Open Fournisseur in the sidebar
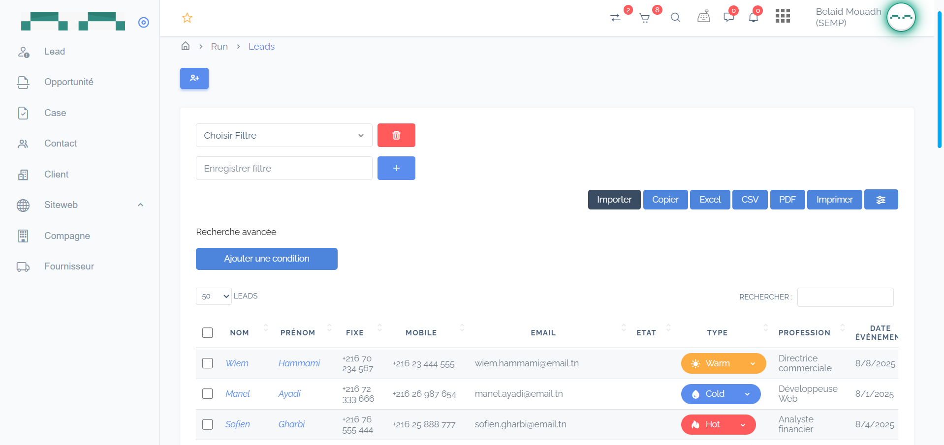The width and height of the screenshot is (944, 445). tap(69, 267)
